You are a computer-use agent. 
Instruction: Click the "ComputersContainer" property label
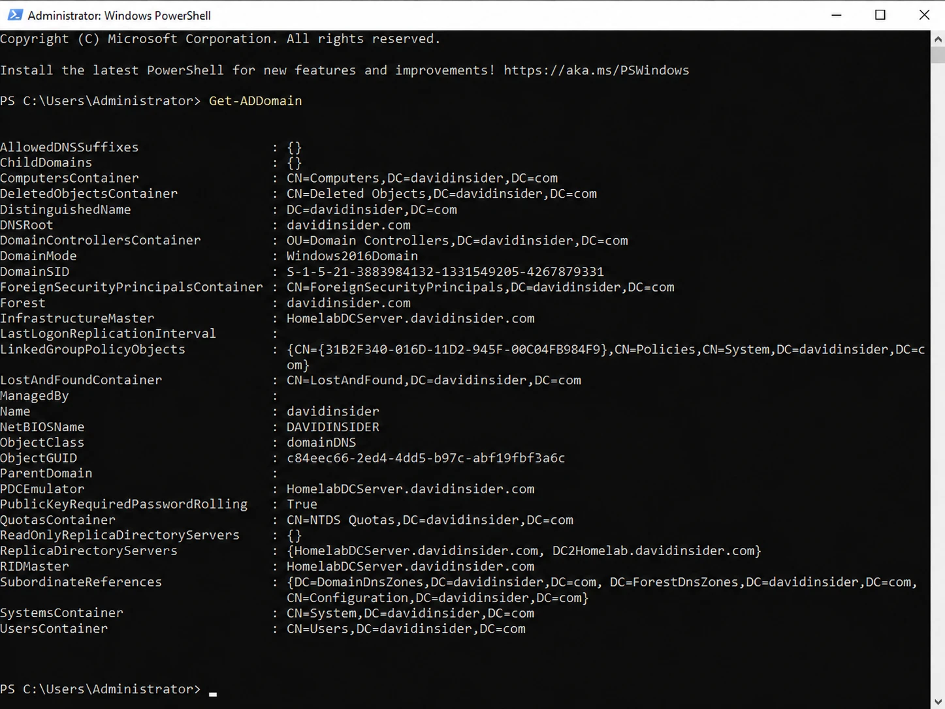pos(69,178)
